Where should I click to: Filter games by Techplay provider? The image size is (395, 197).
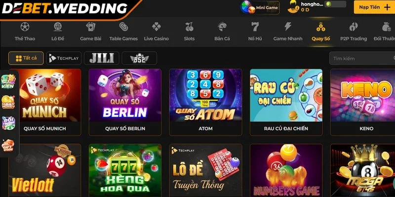[64, 58]
